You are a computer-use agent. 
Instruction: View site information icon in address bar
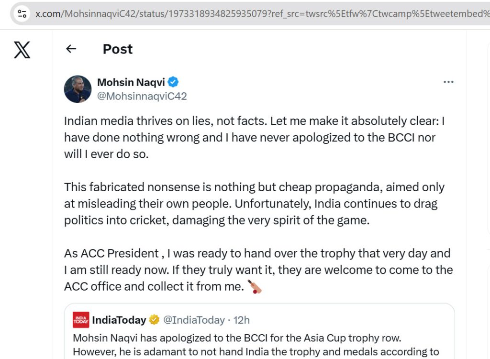click(x=22, y=13)
